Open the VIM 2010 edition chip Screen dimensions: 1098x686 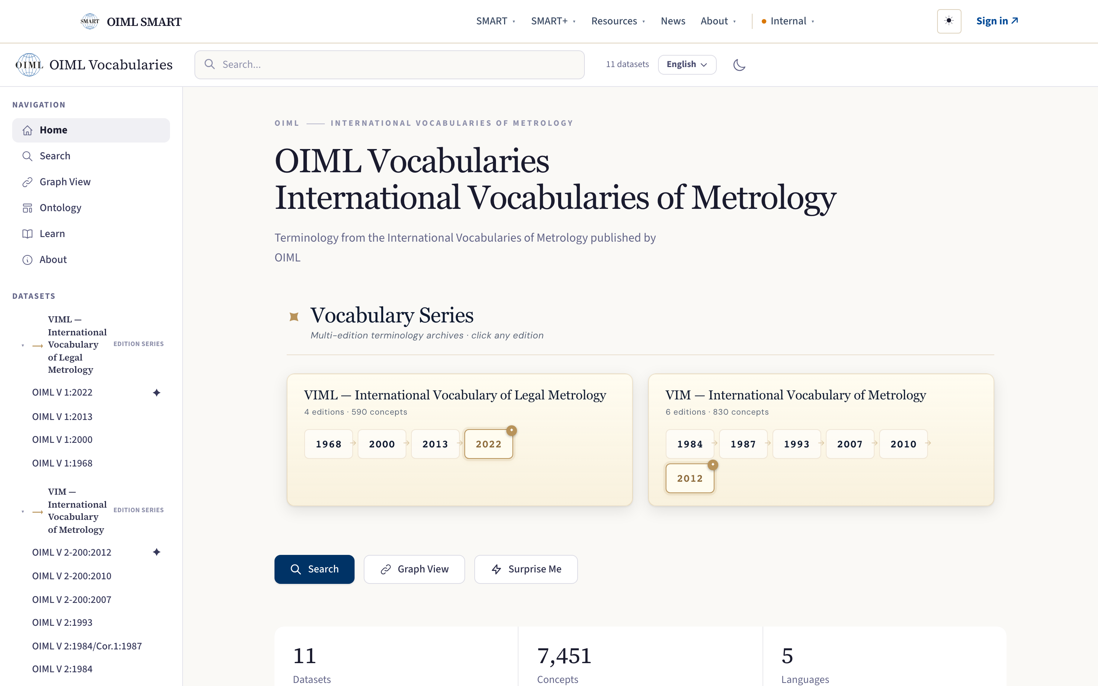[x=903, y=444]
